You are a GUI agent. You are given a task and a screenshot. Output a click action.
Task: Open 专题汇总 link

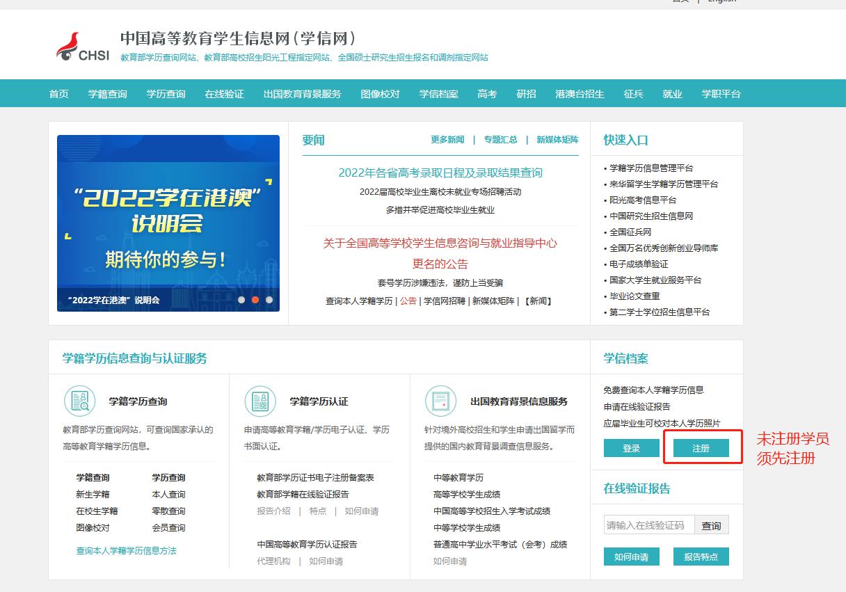point(501,140)
